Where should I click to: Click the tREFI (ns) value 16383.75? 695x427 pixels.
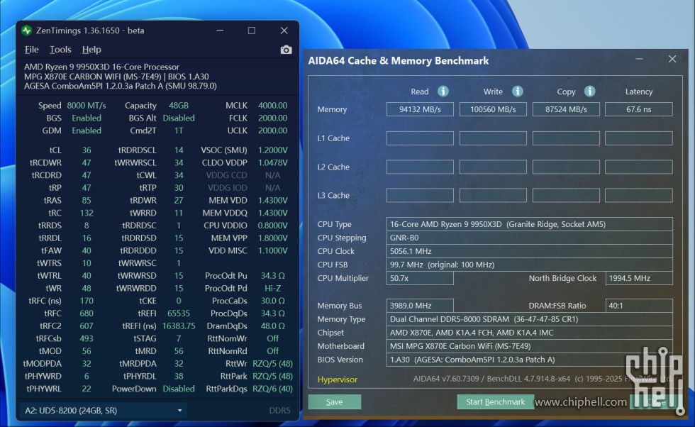[179, 326]
